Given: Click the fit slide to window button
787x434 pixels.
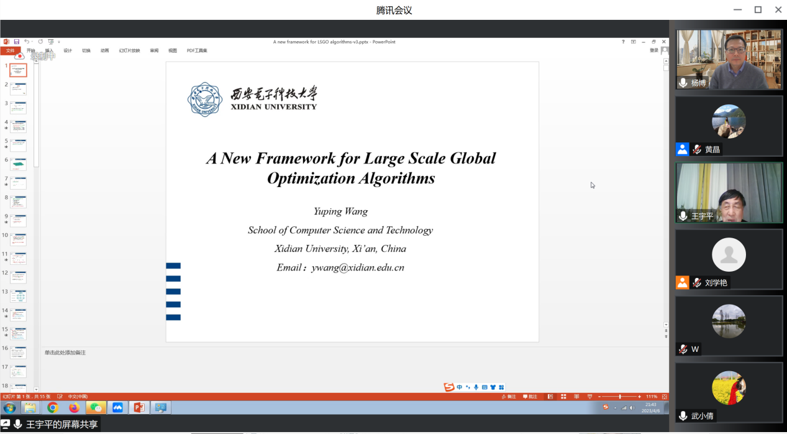Looking at the screenshot, I should (x=665, y=397).
